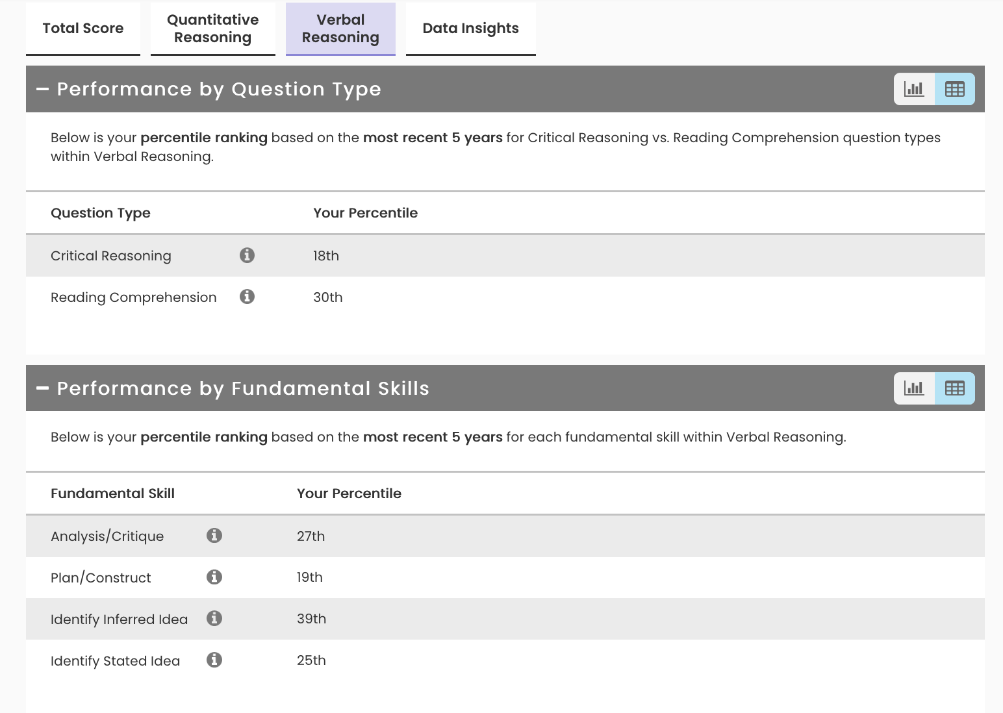View info about Identify Stated Idea
The height and width of the screenshot is (713, 1003).
click(x=214, y=660)
